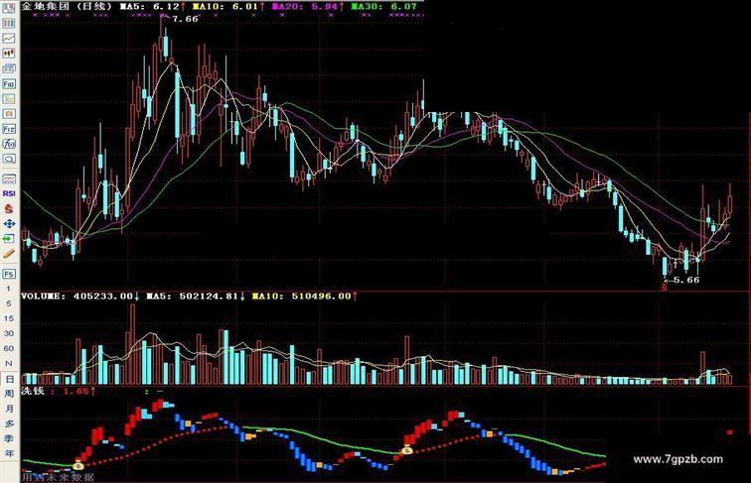
Task: Click the stacked windows icon in sidebar
Action: point(9,68)
